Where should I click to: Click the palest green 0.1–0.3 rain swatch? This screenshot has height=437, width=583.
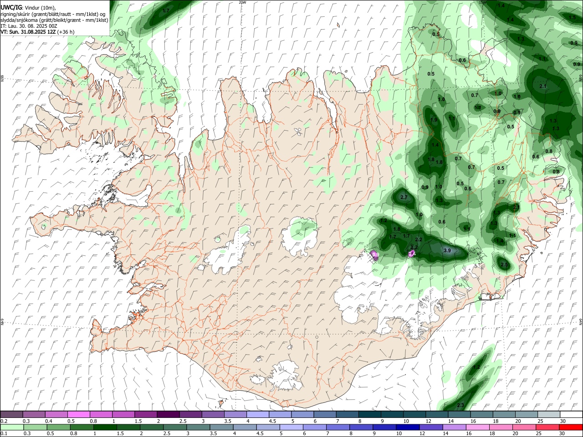[x=12, y=427]
